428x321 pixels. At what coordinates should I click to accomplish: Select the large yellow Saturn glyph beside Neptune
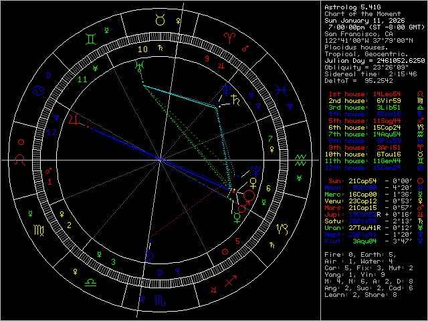click(236, 100)
